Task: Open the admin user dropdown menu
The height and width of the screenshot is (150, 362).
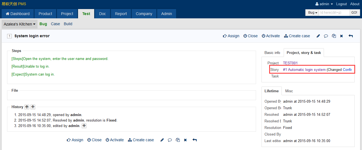Action: (x=324, y=4)
